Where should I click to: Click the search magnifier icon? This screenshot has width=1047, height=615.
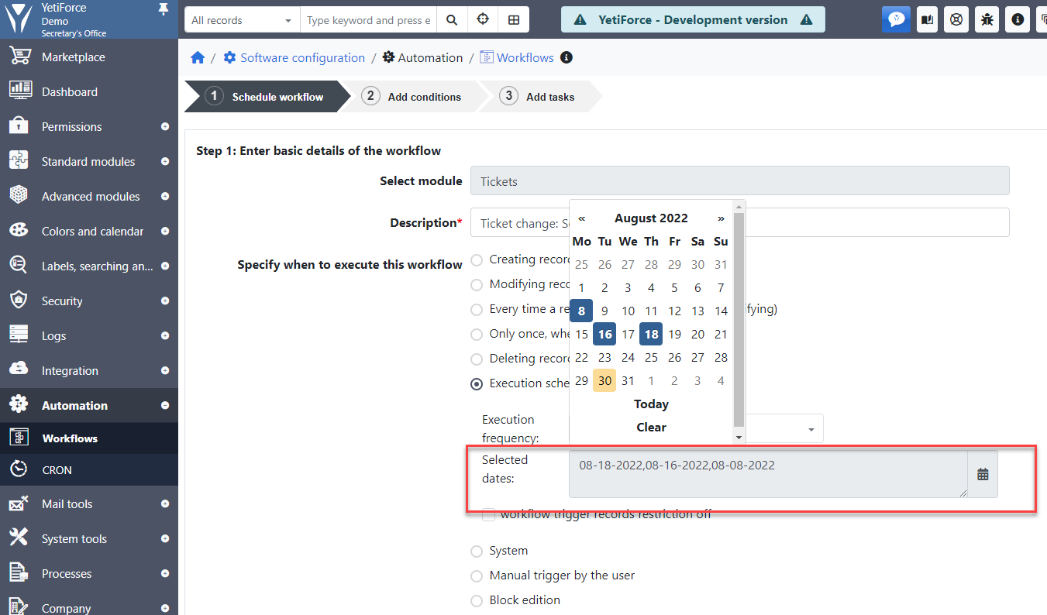pyautogui.click(x=452, y=19)
